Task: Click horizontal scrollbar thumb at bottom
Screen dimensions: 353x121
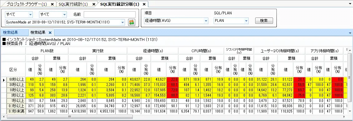Action: 70,117
